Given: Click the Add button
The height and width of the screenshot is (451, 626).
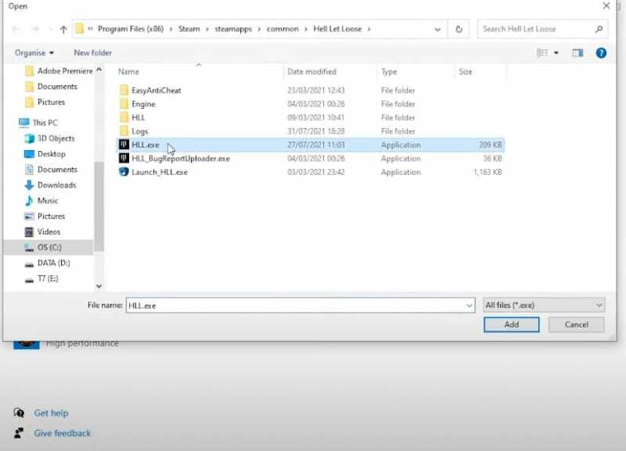Looking at the screenshot, I should click(512, 324).
